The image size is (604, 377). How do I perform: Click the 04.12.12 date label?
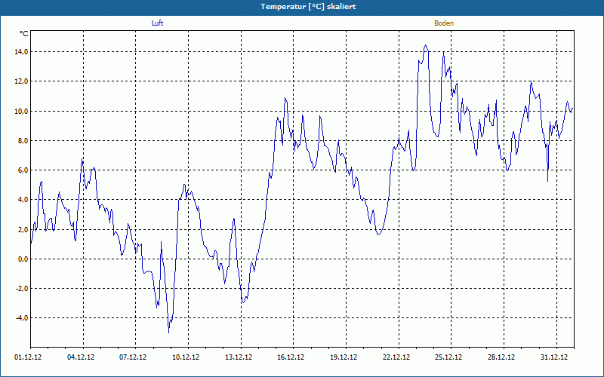(81, 357)
